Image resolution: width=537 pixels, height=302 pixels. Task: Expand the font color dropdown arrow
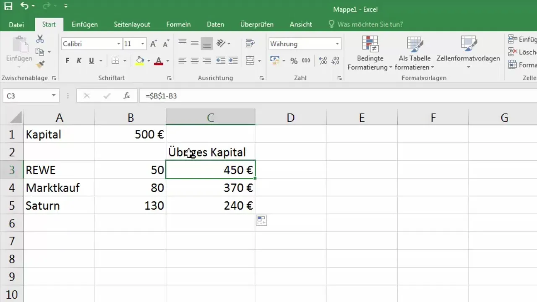167,61
